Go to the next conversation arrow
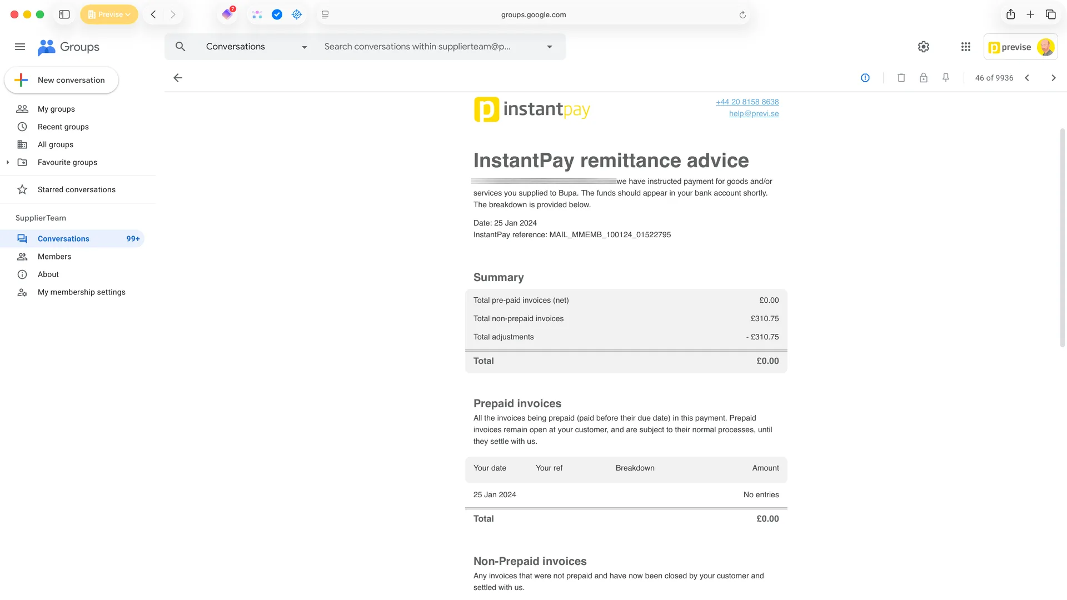Image resolution: width=1067 pixels, height=600 pixels. [1054, 78]
